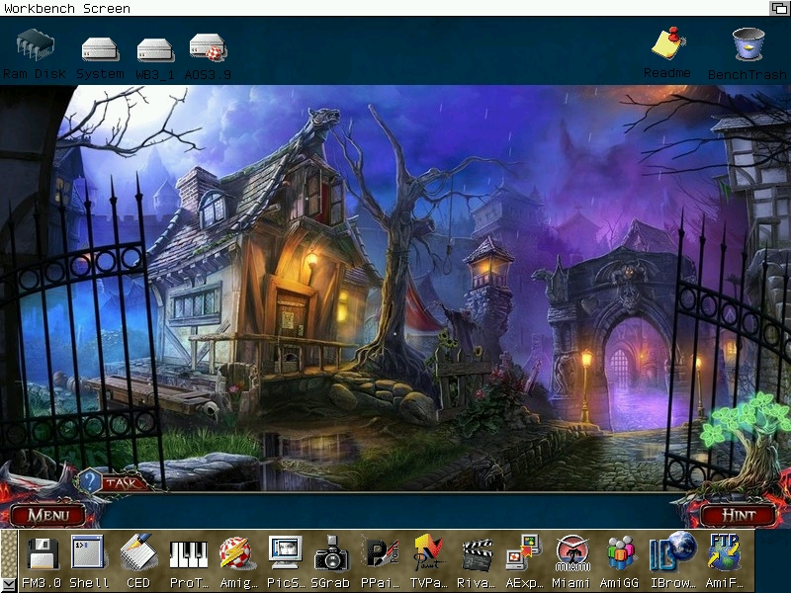
Task: Click the dock's textured drag handle
Action: pyautogui.click(x=9, y=553)
